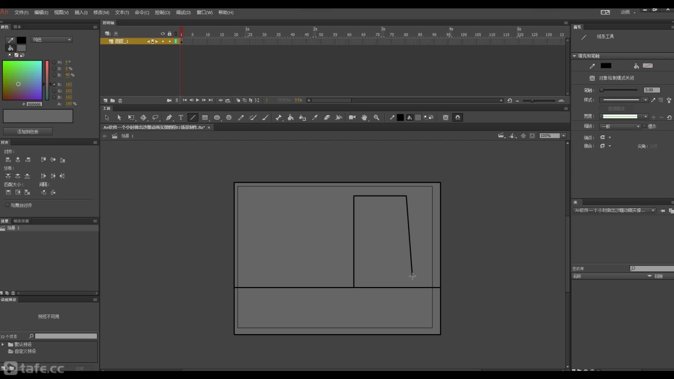Viewport: 674px width, 379px height.
Task: Open the stroke style dropdown
Action: [x=623, y=100]
